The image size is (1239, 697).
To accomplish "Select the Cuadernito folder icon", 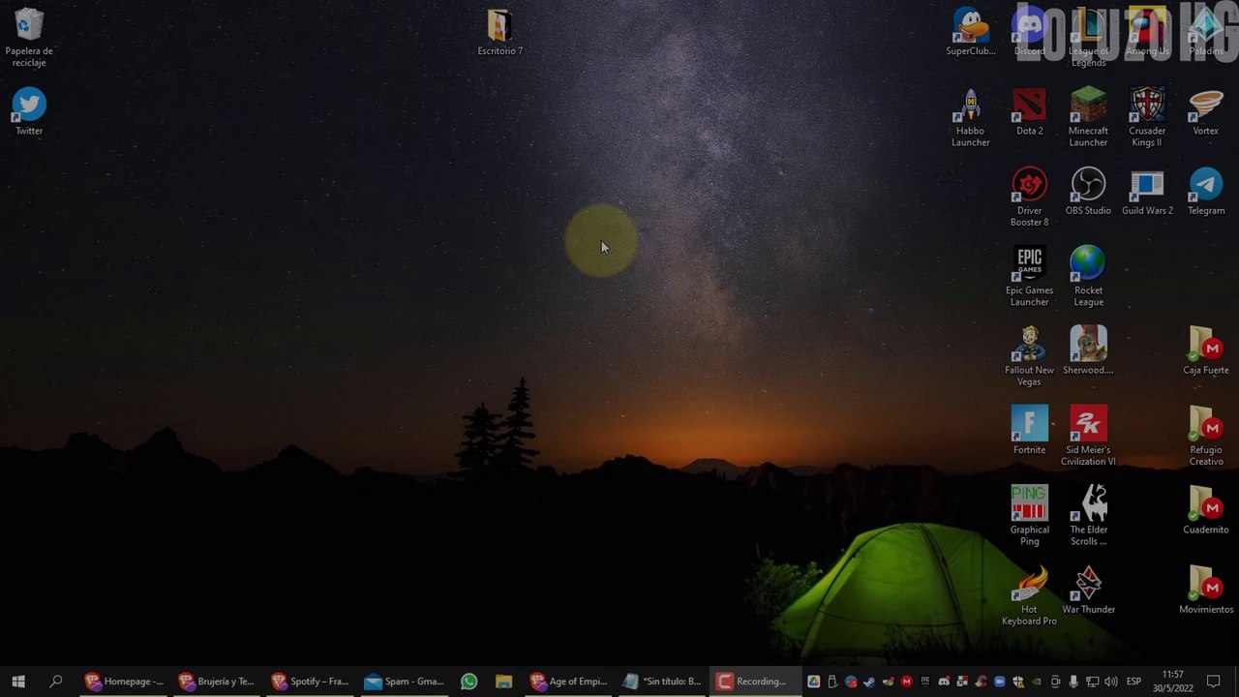I will [x=1206, y=510].
